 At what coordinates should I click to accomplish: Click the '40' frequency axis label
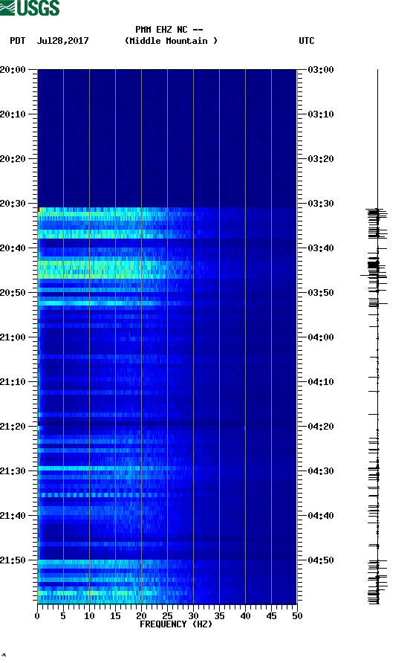[x=245, y=616]
